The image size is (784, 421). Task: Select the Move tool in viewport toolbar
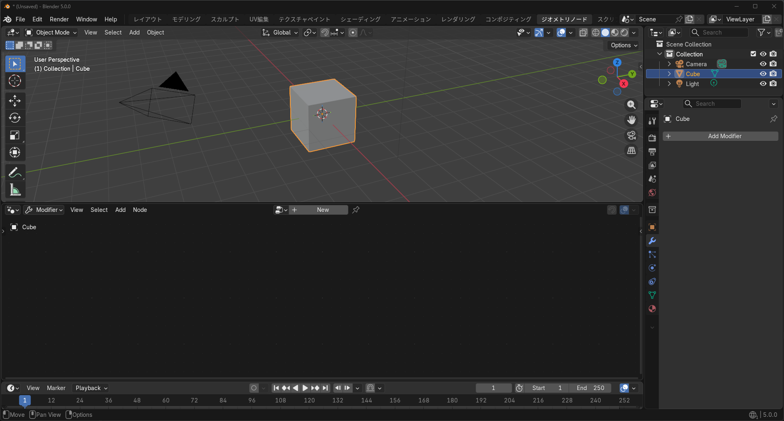click(15, 101)
